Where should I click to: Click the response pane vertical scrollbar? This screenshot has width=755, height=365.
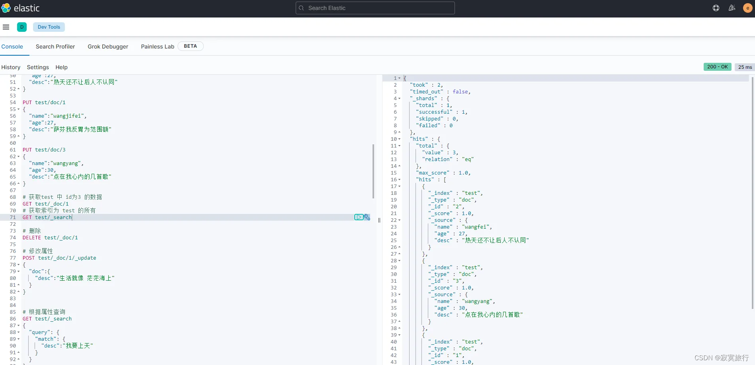click(752, 193)
